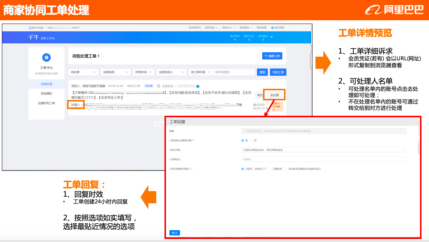Open the 解决方案 dropdown

324,150
